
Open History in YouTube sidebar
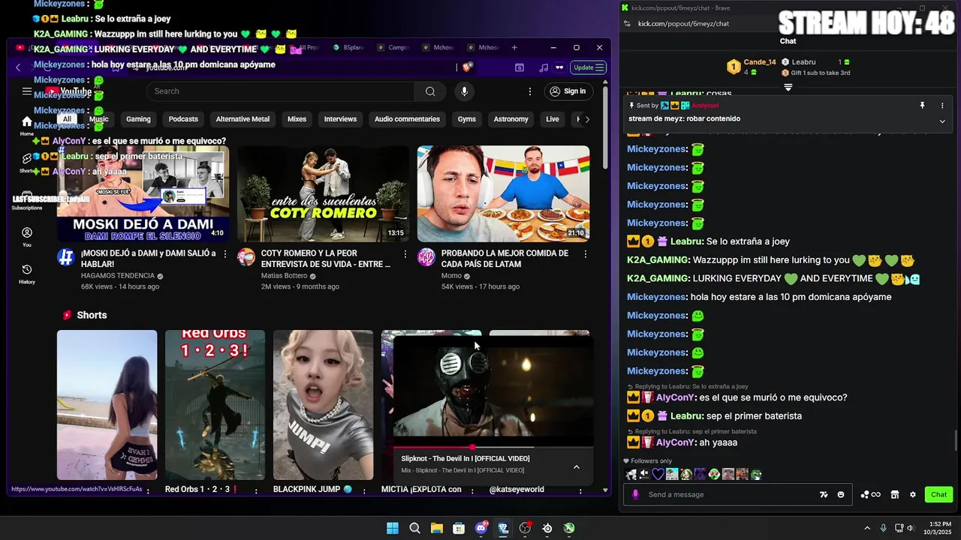[27, 274]
